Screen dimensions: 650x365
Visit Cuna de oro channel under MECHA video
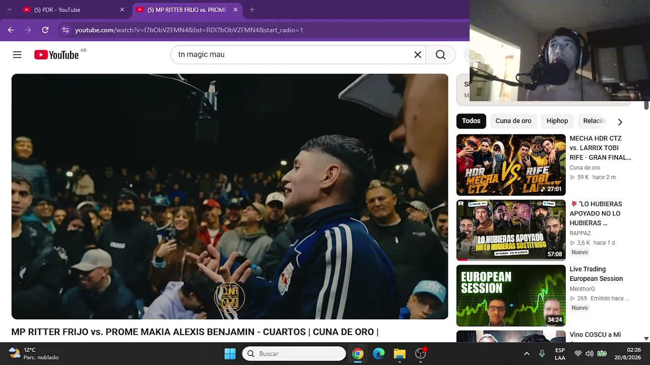(585, 168)
